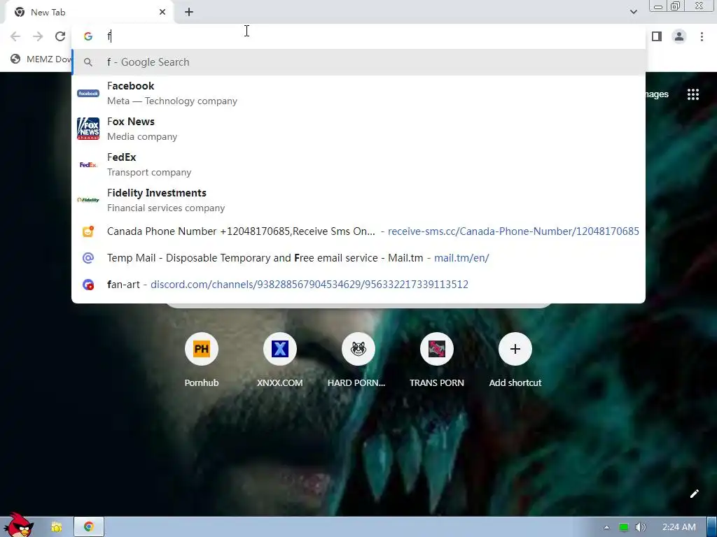
Task: Click the Facebook logo in suggestions
Action: point(88,93)
